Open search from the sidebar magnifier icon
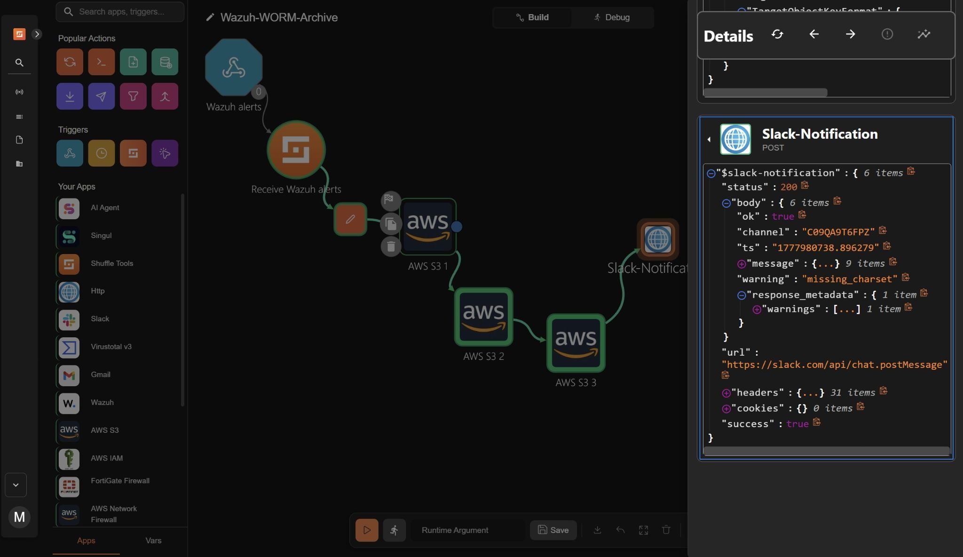This screenshot has width=963, height=557. click(19, 63)
